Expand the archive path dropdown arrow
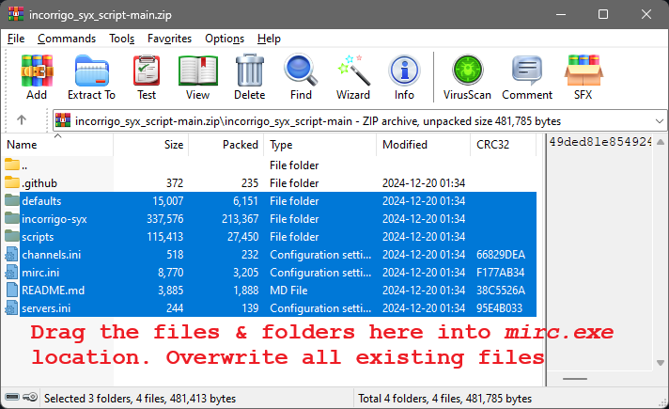This screenshot has height=409, width=669. [x=660, y=121]
